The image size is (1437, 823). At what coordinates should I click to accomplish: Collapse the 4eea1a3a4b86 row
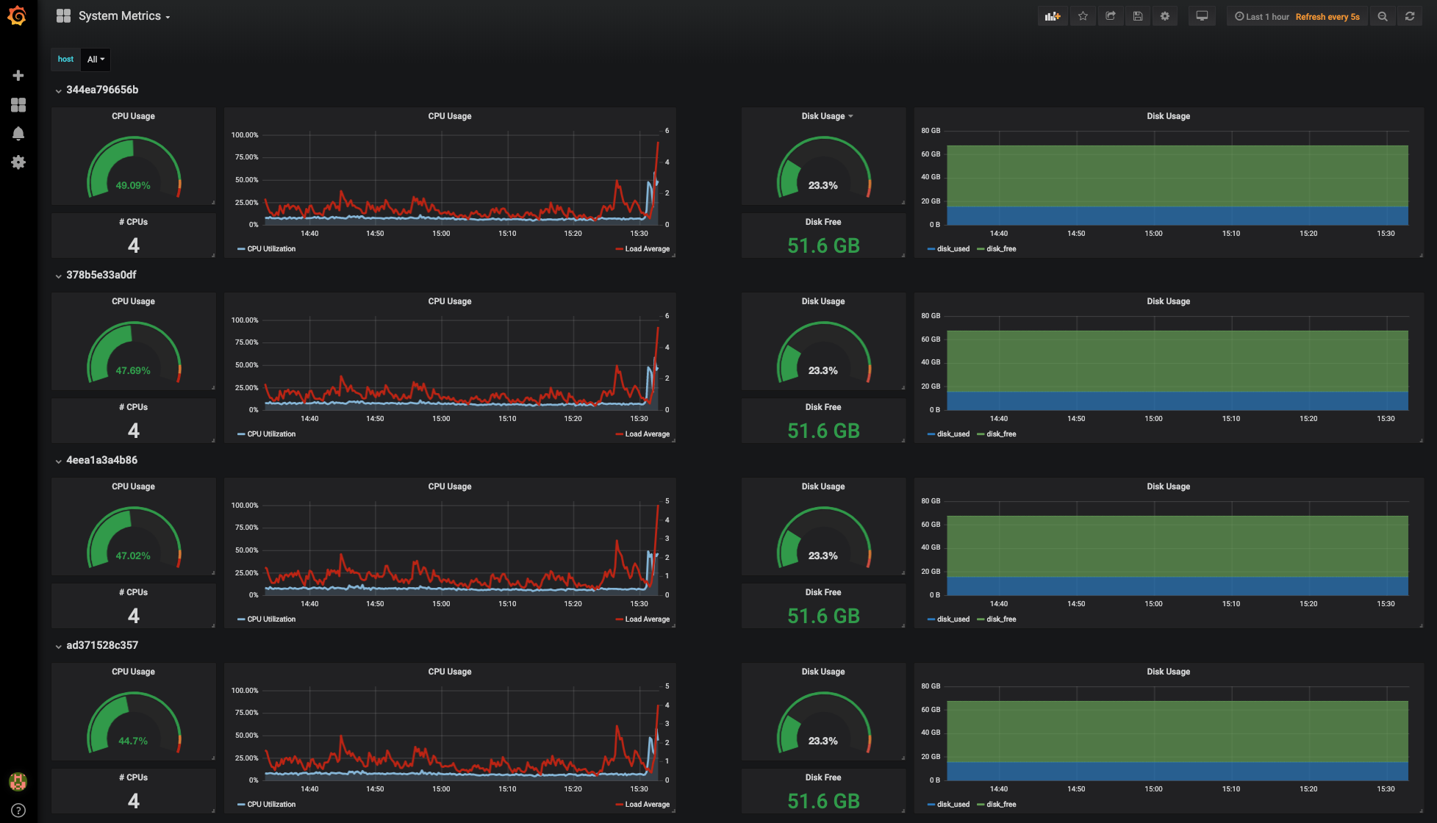tap(58, 461)
